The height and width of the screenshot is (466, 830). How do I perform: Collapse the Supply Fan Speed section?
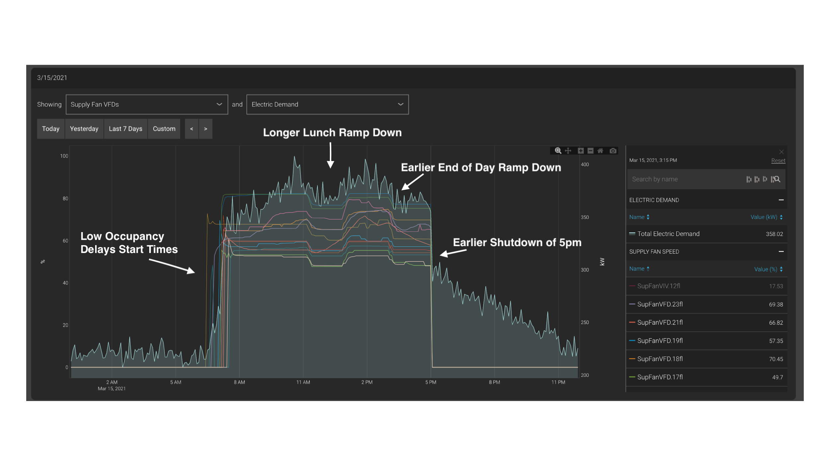781,252
